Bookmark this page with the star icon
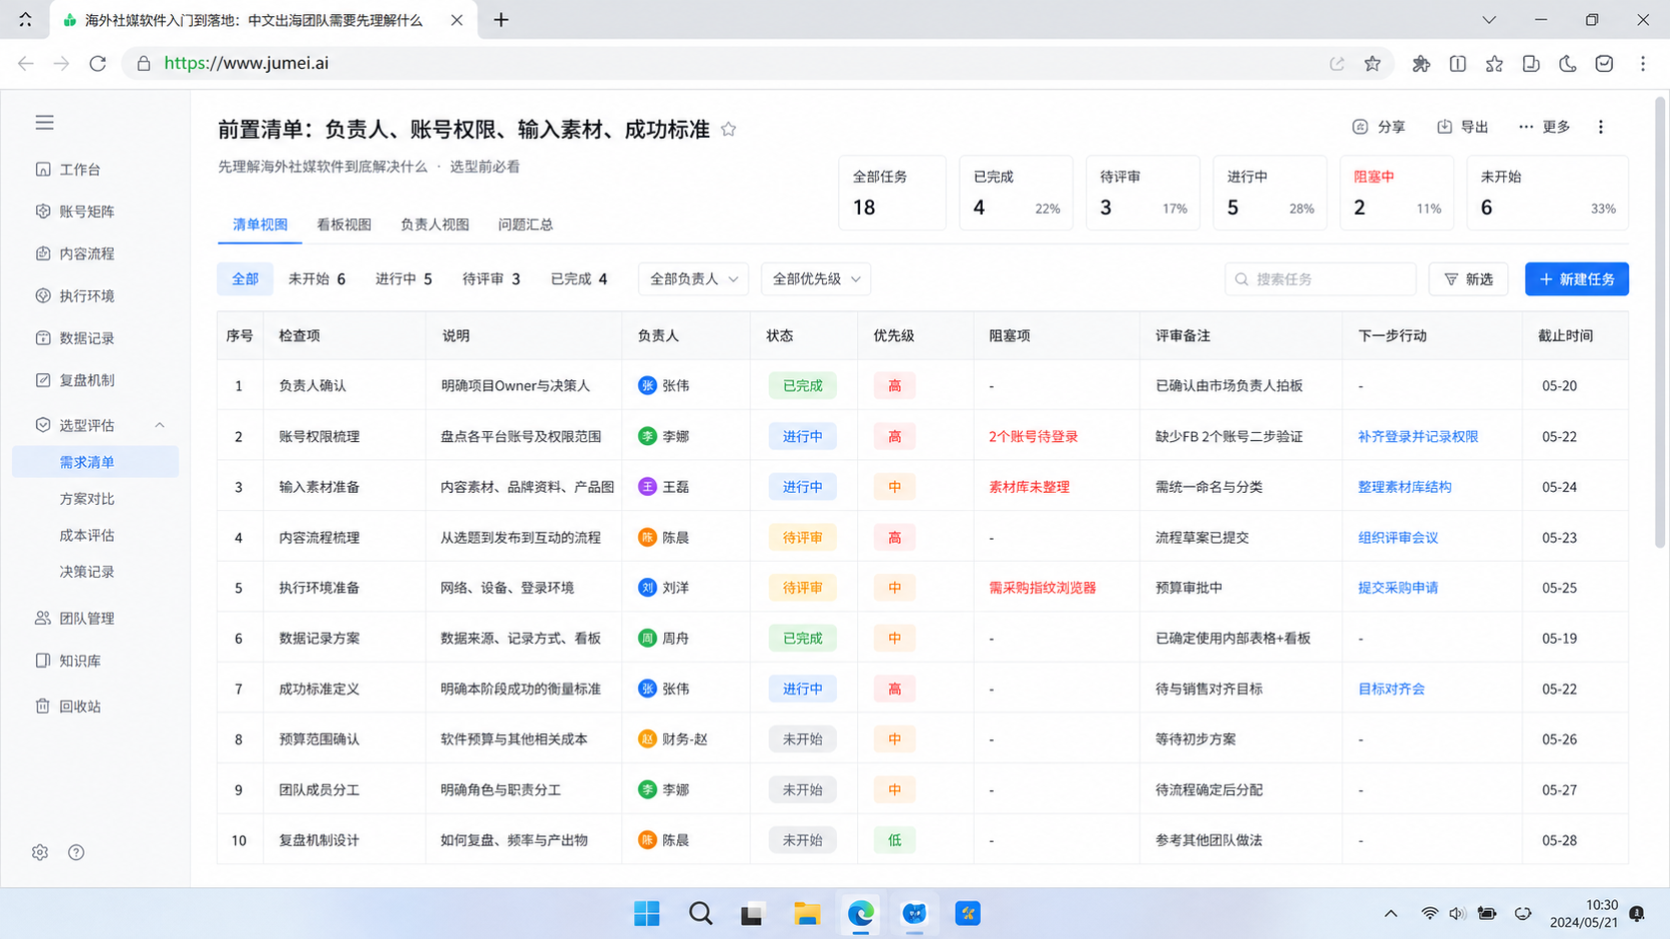Viewport: 1670px width, 939px height. coord(1372,63)
